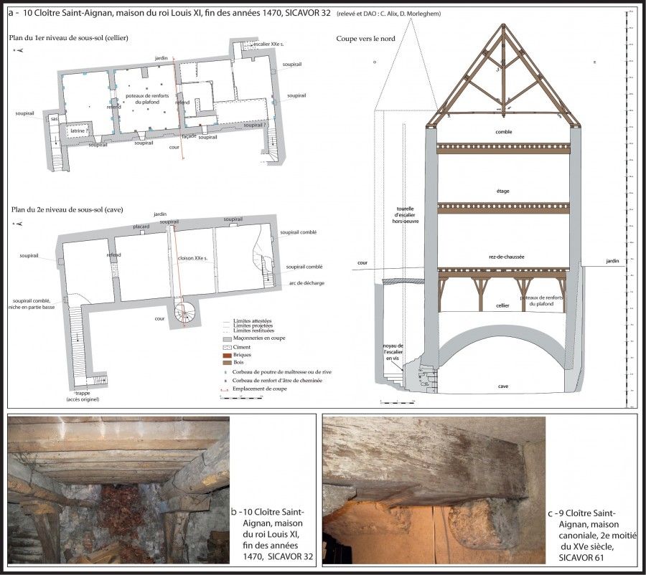Select the 'Briques' red-brown legend swatch

(228, 355)
